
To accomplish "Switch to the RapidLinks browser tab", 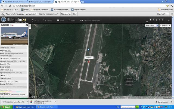I will [14, 2].
